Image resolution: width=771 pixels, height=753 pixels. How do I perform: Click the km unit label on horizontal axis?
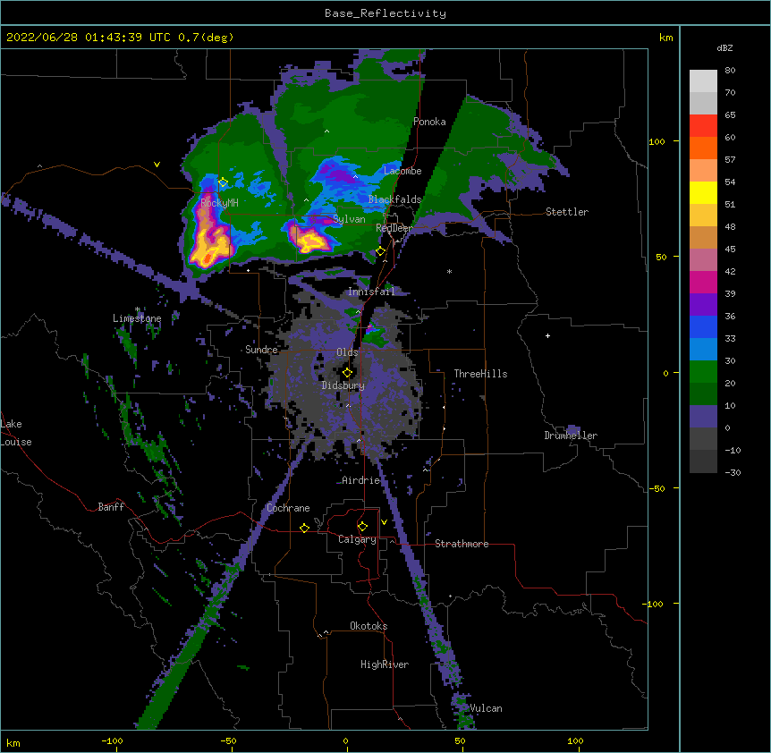tap(13, 742)
